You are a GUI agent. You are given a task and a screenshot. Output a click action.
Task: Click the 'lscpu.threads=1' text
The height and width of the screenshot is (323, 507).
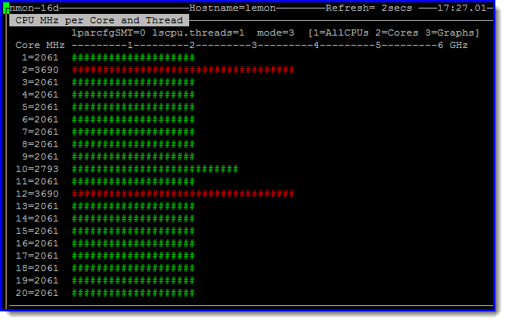point(198,33)
